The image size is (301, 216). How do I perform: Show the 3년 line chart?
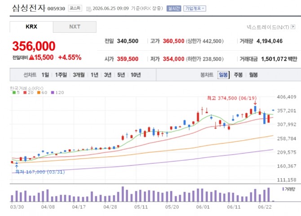pyautogui.click(x=108, y=75)
